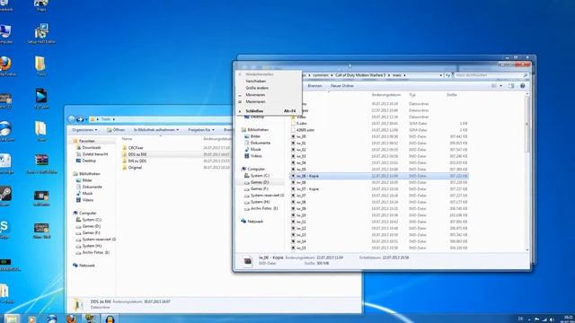Select the file iw_12
Image resolution: width=575 pixels, height=323 pixels.
click(301, 228)
